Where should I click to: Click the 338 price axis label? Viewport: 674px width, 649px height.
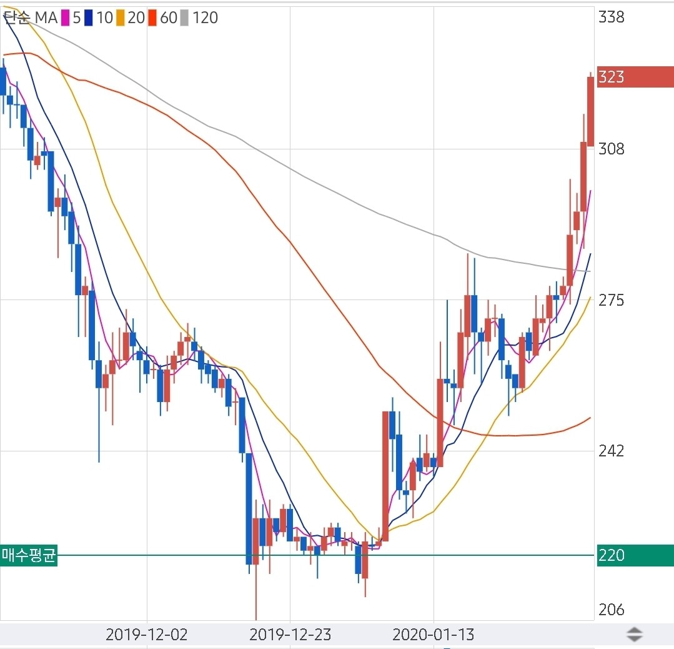point(611,18)
